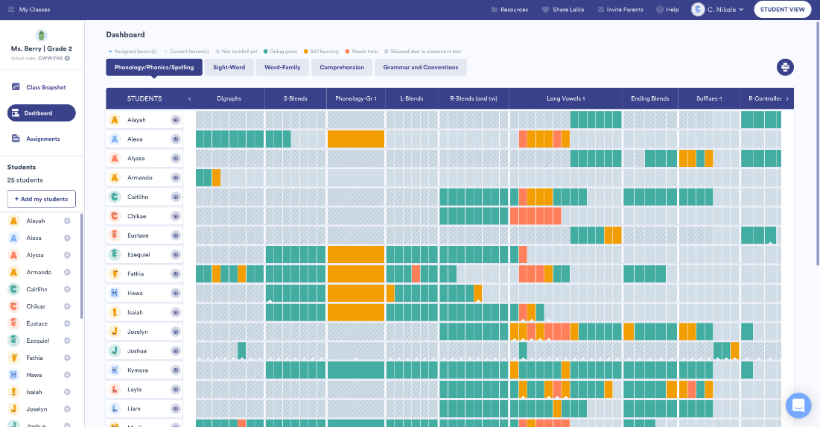The height and width of the screenshot is (427, 820).
Task: Open settings gear for Joselyn
Action: click(x=67, y=409)
